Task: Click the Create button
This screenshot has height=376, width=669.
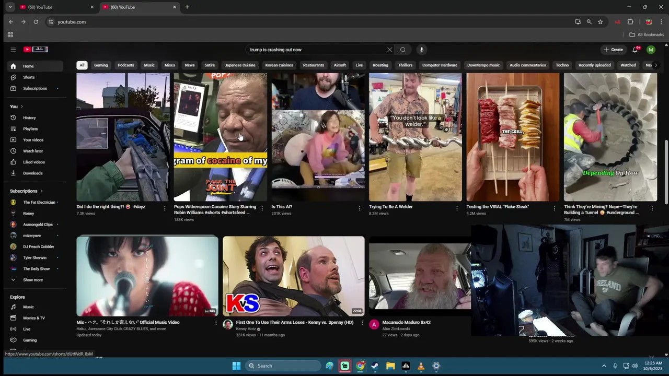Action: pos(614,50)
